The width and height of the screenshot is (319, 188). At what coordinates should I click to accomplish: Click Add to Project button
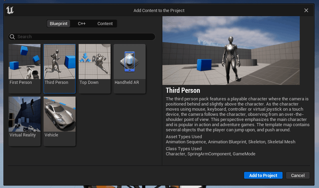pos(263,175)
